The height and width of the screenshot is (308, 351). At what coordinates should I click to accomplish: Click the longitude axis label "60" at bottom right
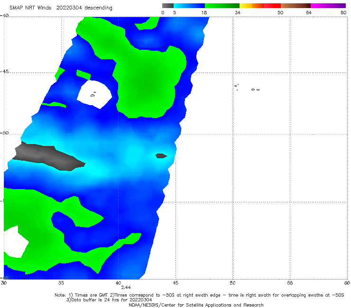pyautogui.click(x=347, y=283)
